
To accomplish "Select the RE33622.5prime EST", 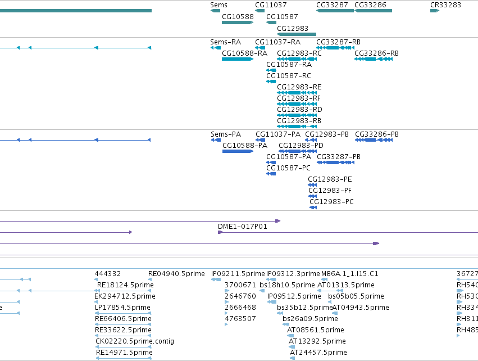I will [123, 336].
